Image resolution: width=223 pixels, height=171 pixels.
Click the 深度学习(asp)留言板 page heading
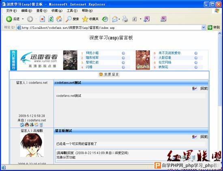111,38
